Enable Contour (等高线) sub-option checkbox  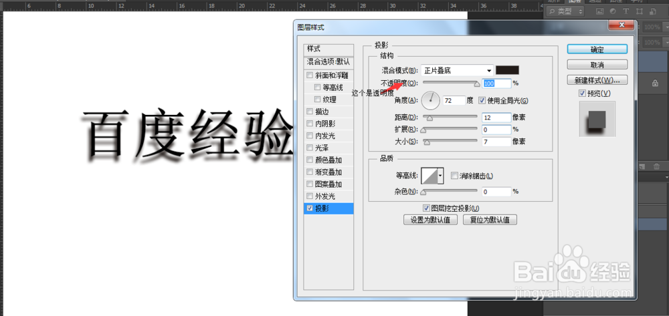317,88
